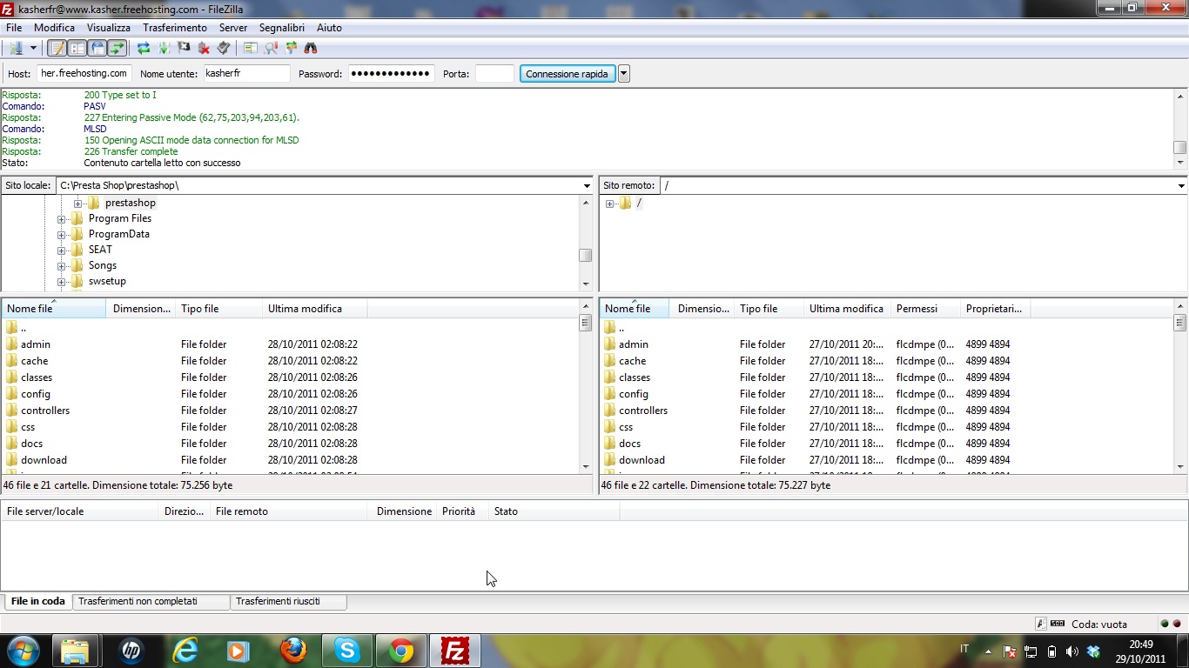This screenshot has width=1189, height=668.
Task: Toggle synchronized browsing in the toolbar
Action: click(x=291, y=49)
